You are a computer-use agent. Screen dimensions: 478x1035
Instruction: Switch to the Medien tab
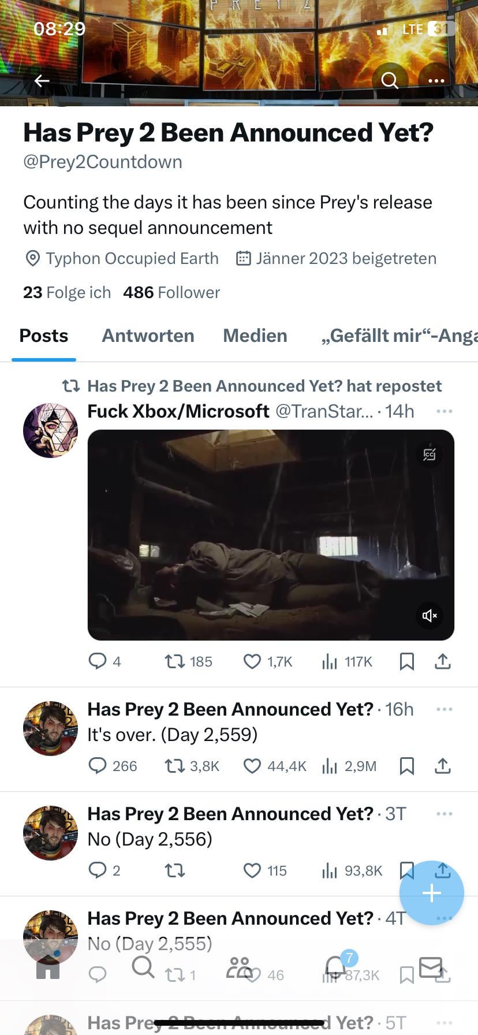pos(255,336)
